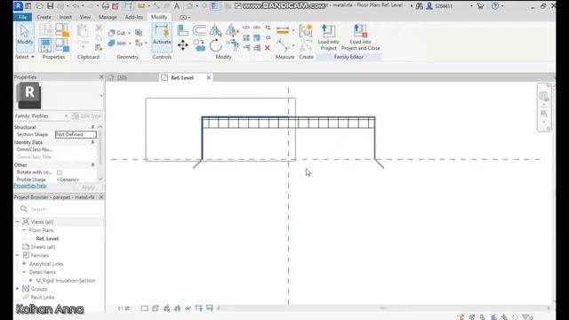Image resolution: width=569 pixels, height=320 pixels.
Task: Open the File menu tab
Action: coord(22,17)
